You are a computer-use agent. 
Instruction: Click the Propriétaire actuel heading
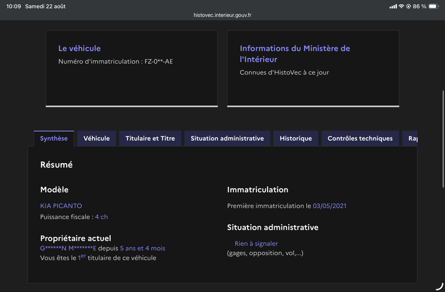(76, 238)
